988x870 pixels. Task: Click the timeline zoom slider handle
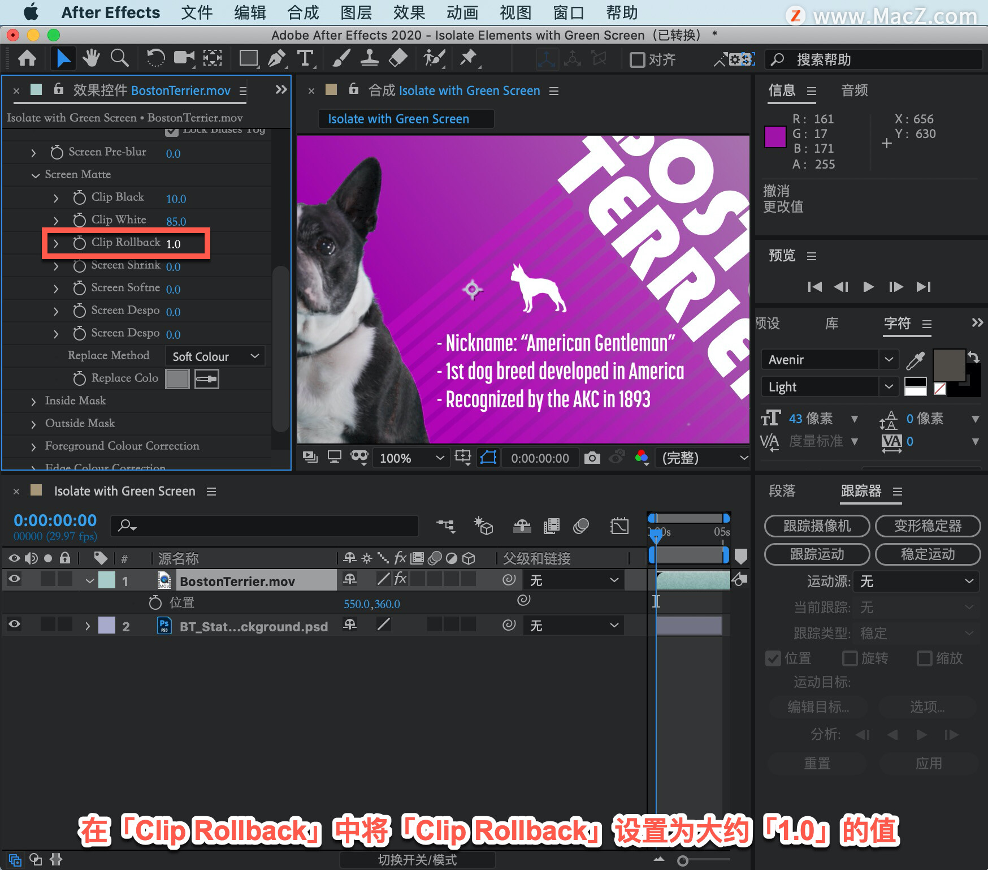(x=683, y=861)
